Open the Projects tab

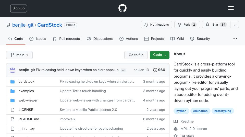tap(154, 39)
